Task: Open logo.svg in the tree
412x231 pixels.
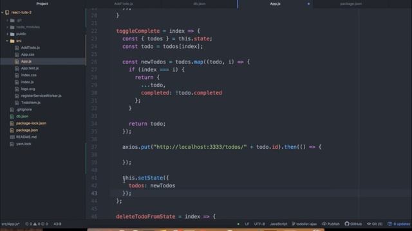Action: [x=28, y=89]
